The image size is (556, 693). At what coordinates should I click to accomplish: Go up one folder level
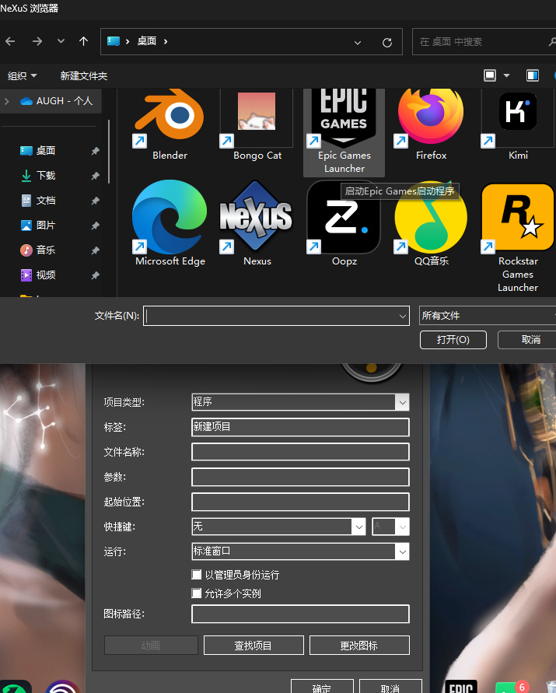point(83,41)
